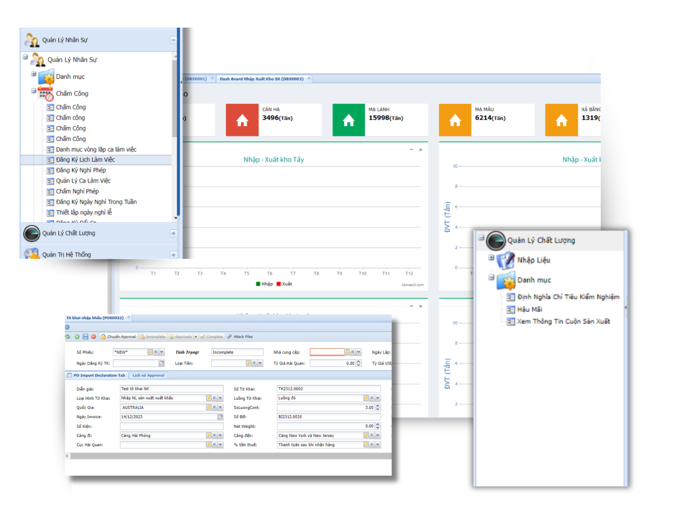Click the Attack Files button
The height and width of the screenshot is (518, 690).
click(240, 337)
